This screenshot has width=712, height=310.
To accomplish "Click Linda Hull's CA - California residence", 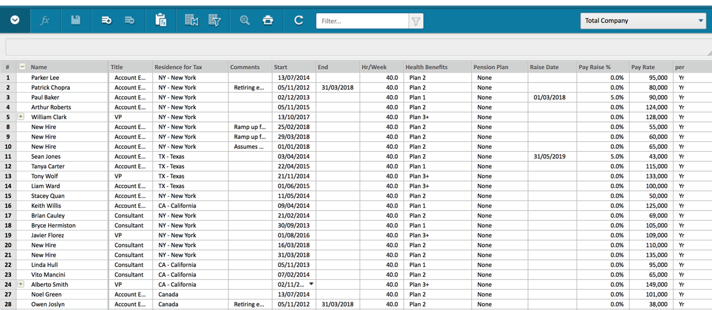I will (x=177, y=265).
